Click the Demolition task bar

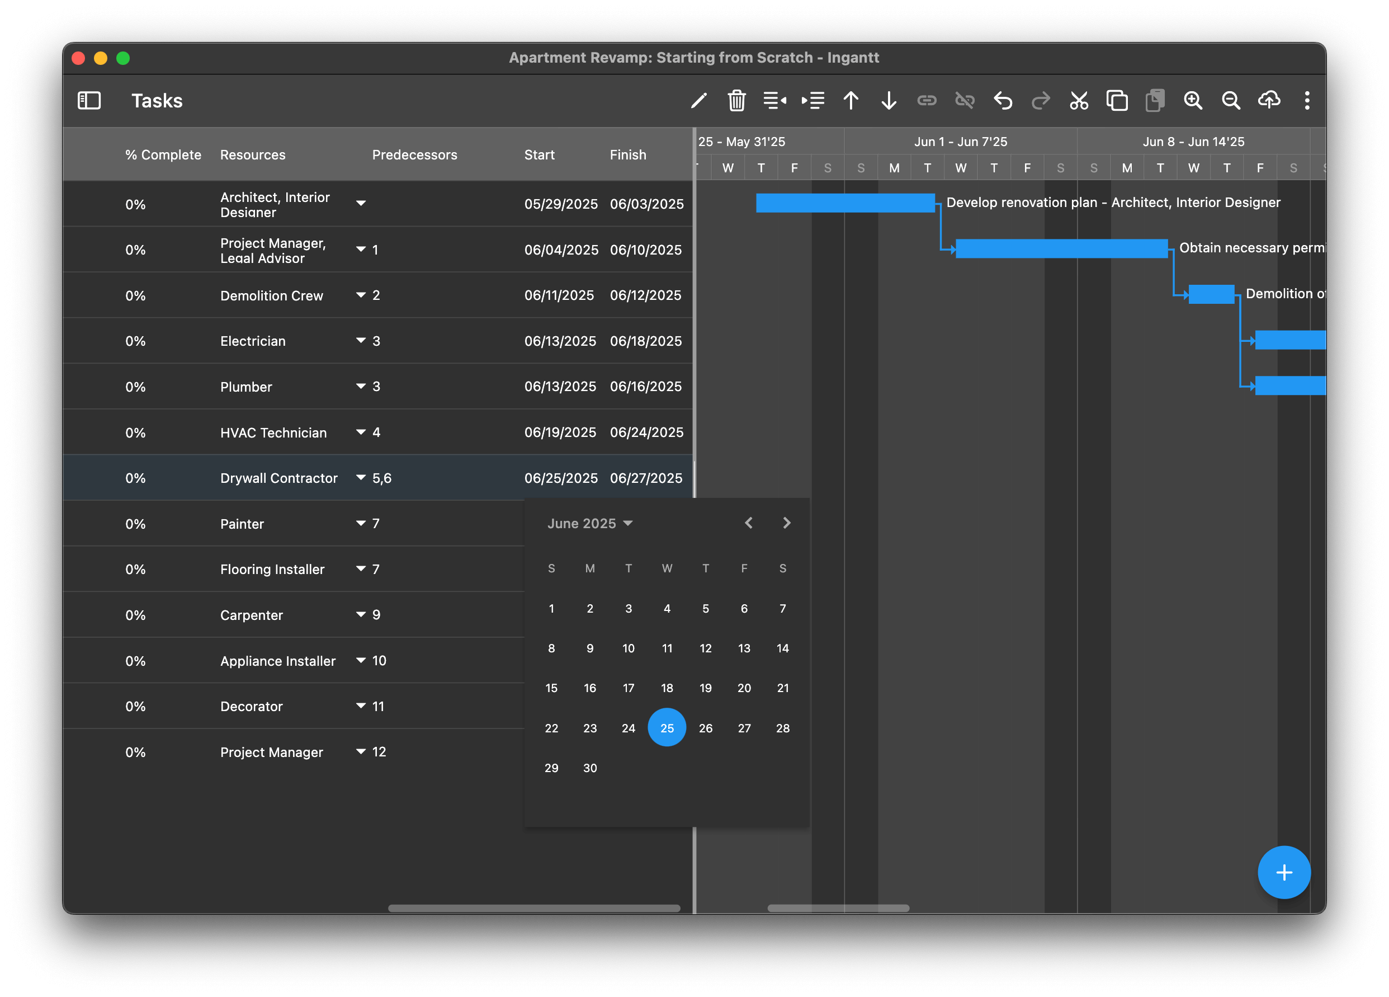[x=1211, y=294]
